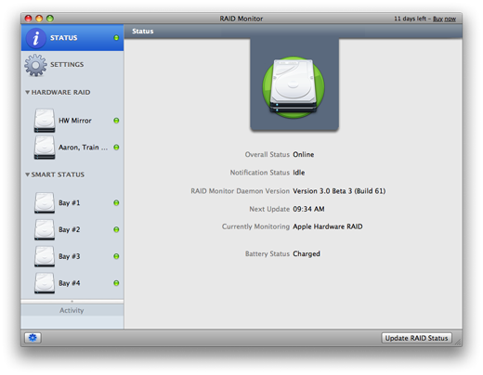The image size is (483, 375).
Task: Open Settings via the gear icon
Action: pyautogui.click(x=35, y=65)
